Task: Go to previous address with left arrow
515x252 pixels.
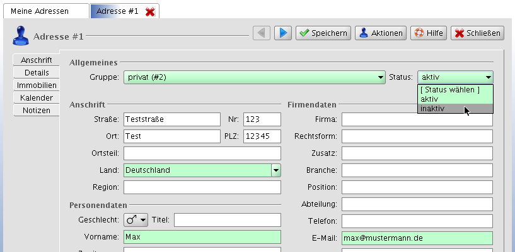Action: point(262,33)
